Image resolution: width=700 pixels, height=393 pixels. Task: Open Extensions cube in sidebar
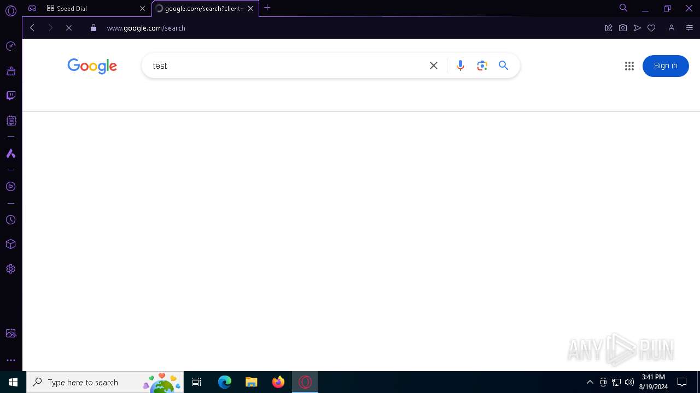[x=11, y=244]
